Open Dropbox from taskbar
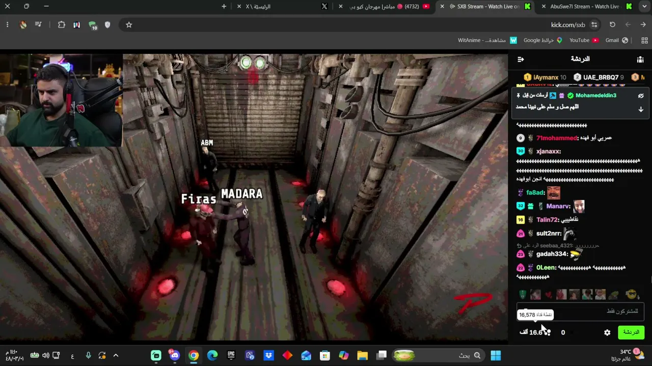Viewport: 652px width, 366px height. (x=268, y=355)
